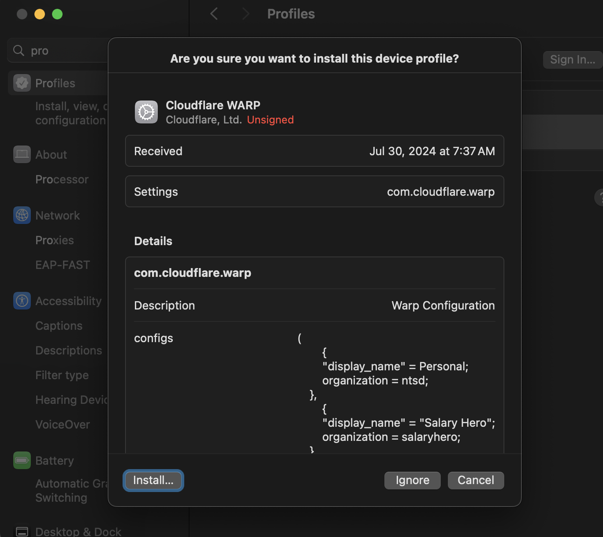Click the back navigation arrow
This screenshot has height=537, width=603.
coord(213,14)
